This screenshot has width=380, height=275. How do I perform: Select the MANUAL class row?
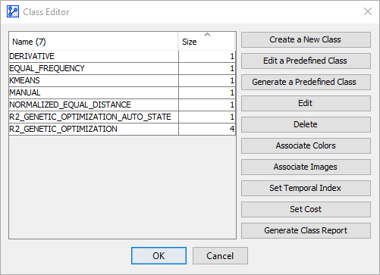click(122, 92)
